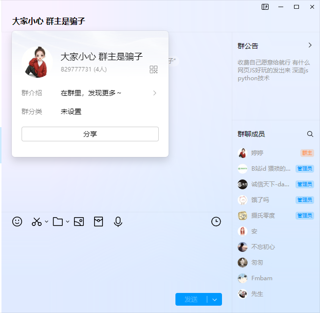
Task: Select member 婷婷 in member list
Action: point(276,153)
